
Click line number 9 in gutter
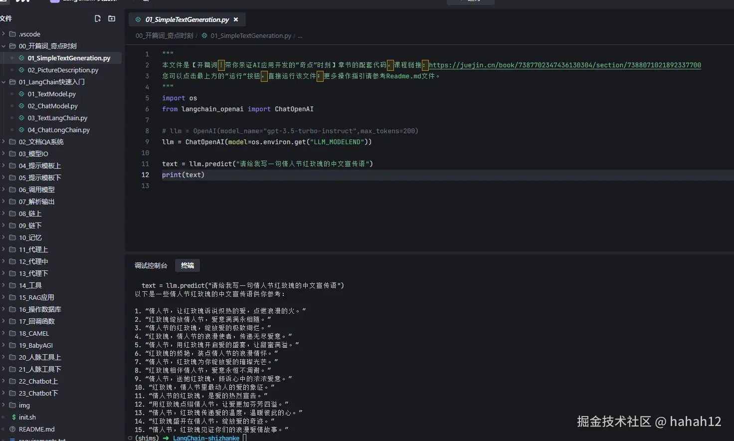coord(147,142)
